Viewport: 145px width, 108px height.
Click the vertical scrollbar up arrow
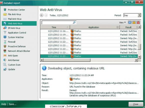[x=139, y=27]
